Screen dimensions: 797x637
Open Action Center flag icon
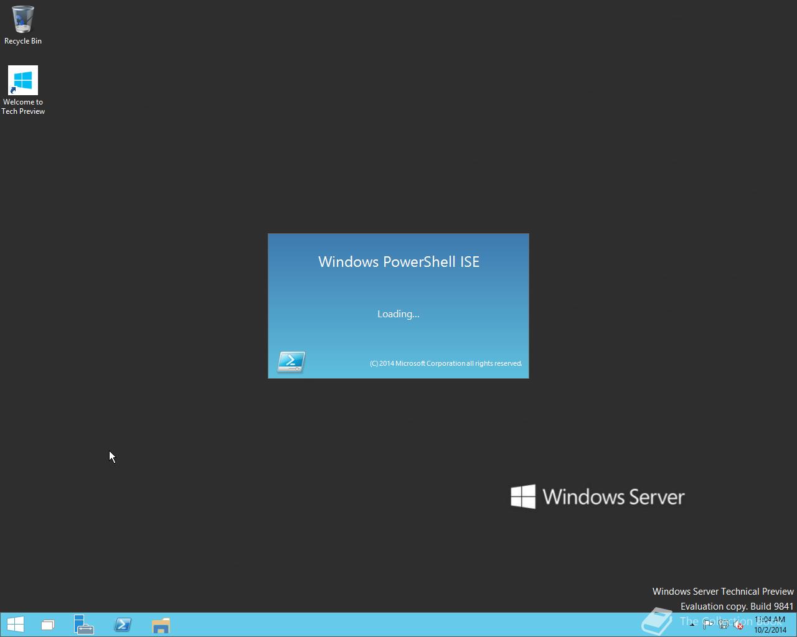click(x=708, y=625)
